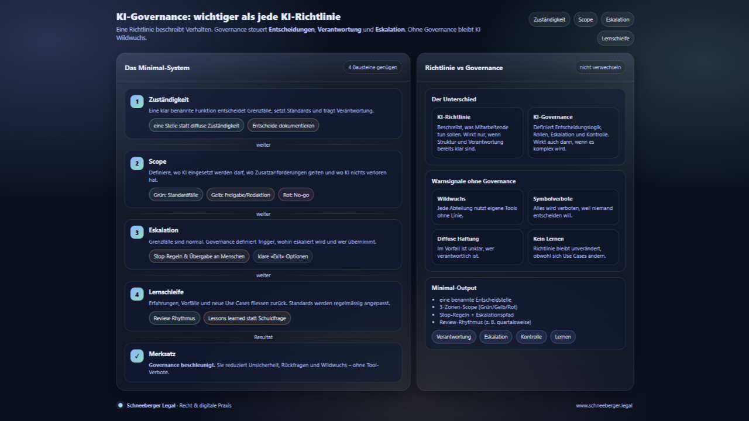Click the 'Scope' heading of step 2

(x=157, y=161)
